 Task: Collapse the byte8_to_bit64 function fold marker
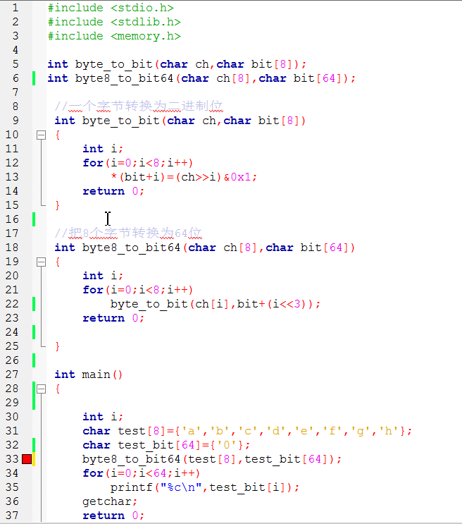point(41,262)
